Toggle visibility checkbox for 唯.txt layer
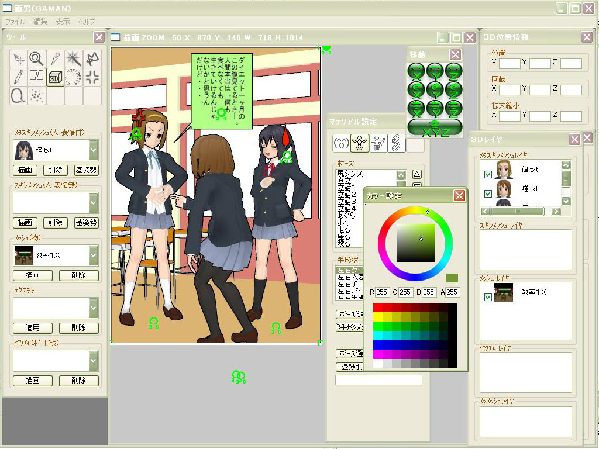Viewport: 599px width, 449px height. pyautogui.click(x=488, y=194)
